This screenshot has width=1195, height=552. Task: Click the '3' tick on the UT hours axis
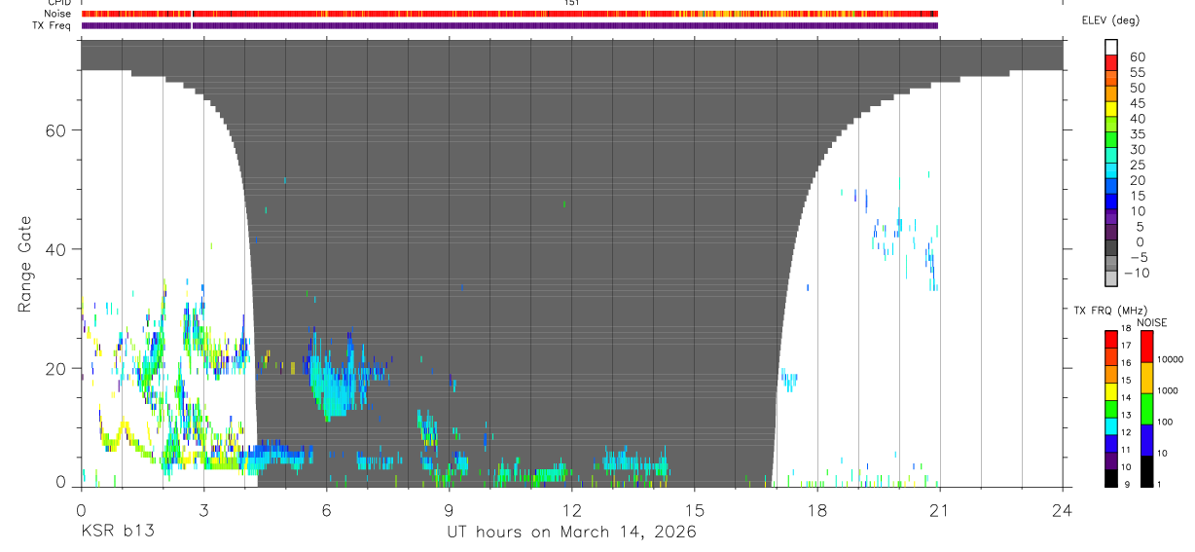(203, 509)
